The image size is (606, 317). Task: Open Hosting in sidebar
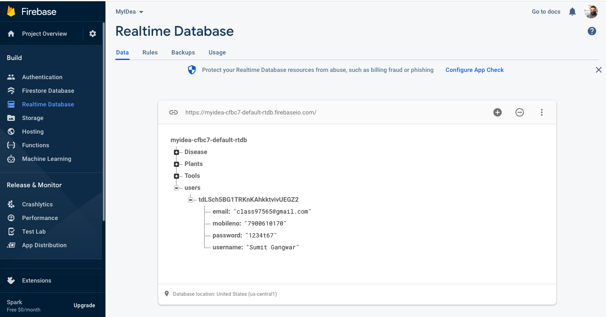click(x=33, y=131)
